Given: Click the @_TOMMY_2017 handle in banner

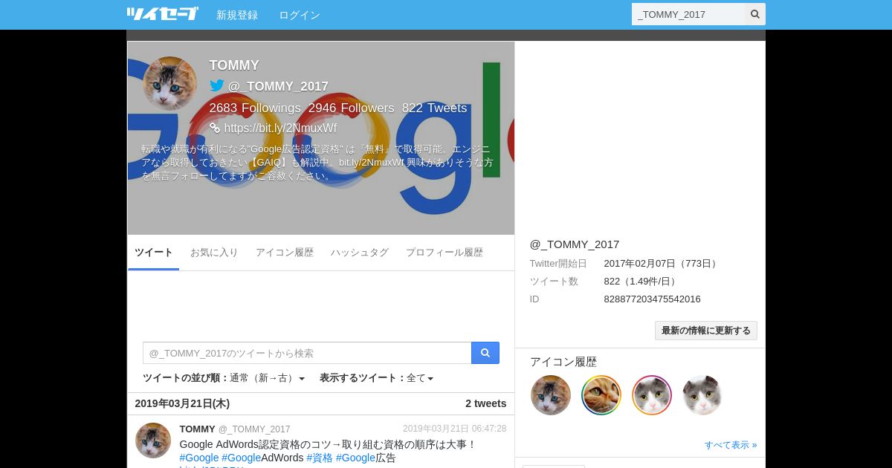Looking at the screenshot, I should (x=278, y=86).
